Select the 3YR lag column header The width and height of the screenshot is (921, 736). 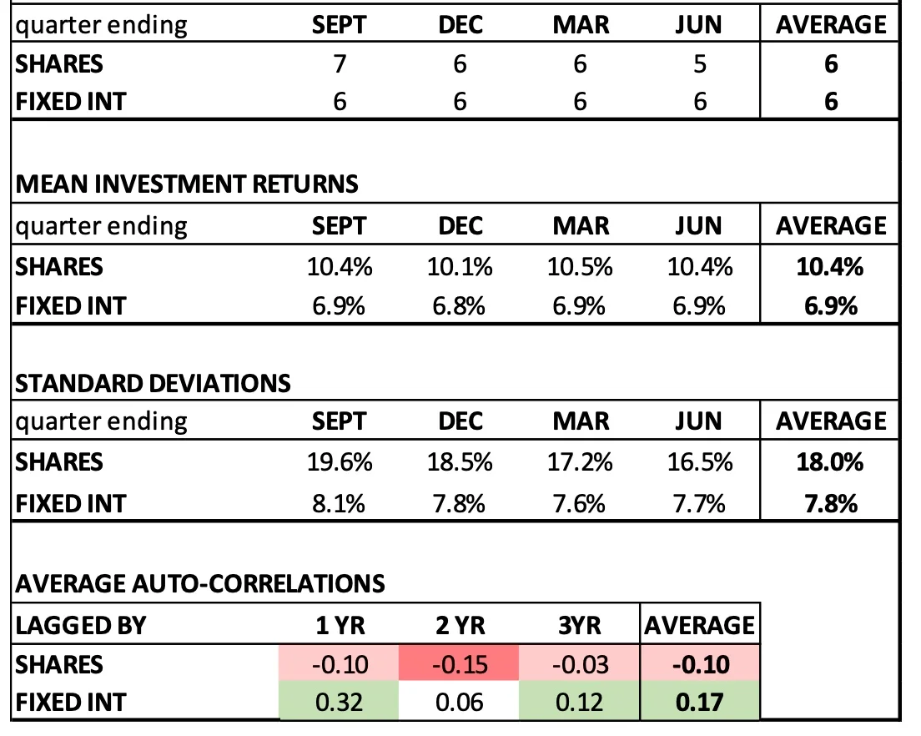pyautogui.click(x=580, y=624)
